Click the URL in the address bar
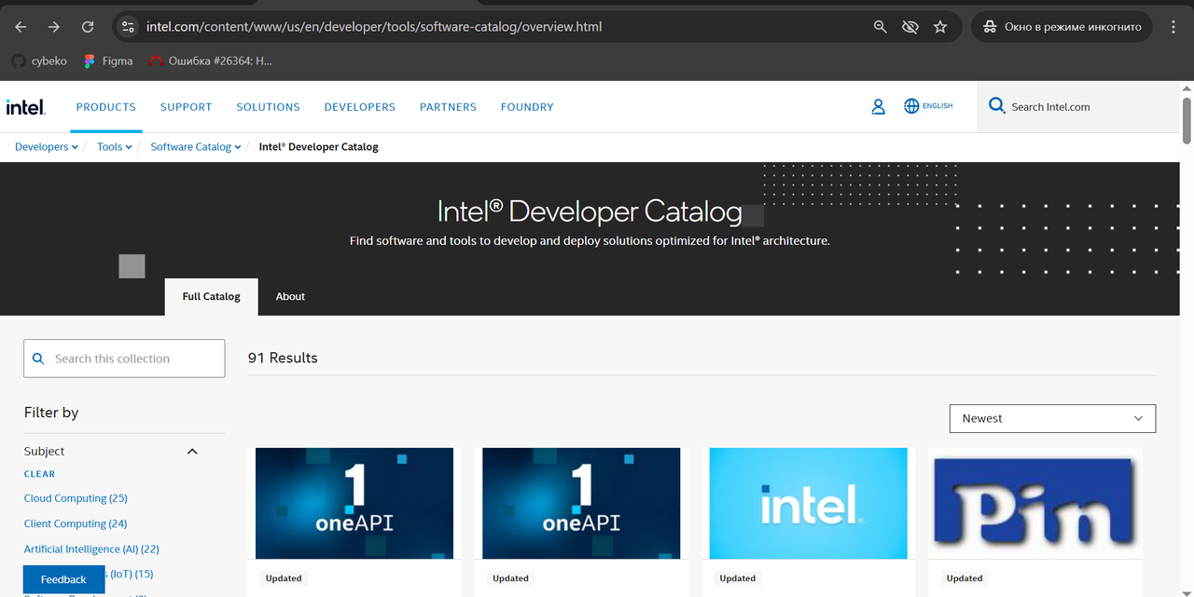 click(x=374, y=27)
